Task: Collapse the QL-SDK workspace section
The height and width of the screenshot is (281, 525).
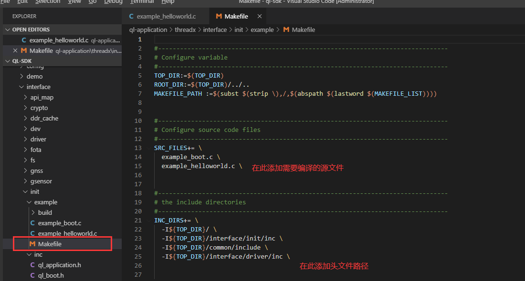Action: click(x=8, y=61)
